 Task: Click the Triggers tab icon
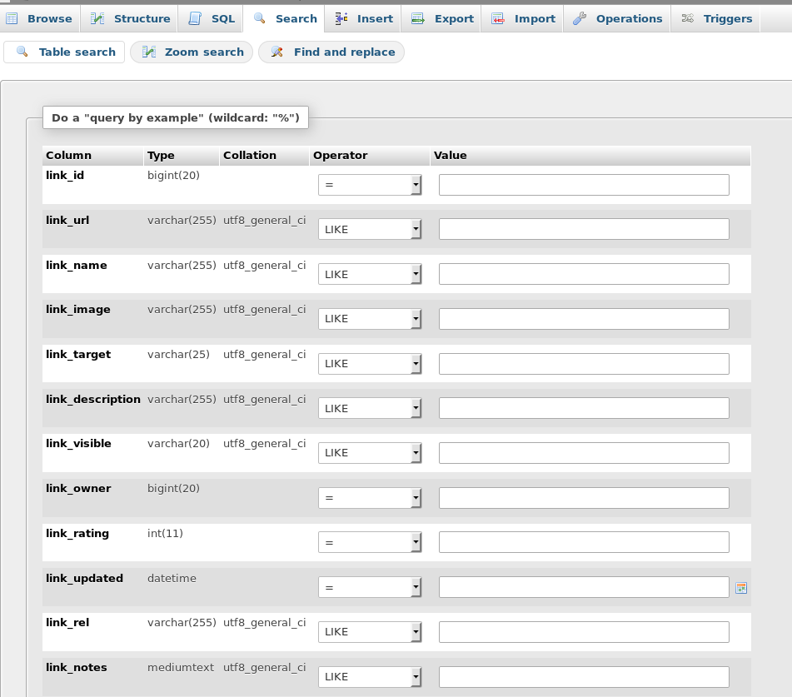coord(687,18)
